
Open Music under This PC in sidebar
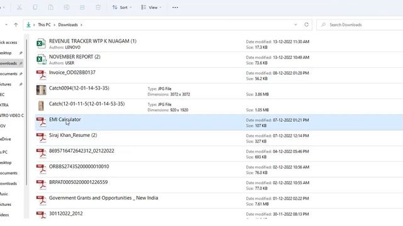[x=4, y=194]
